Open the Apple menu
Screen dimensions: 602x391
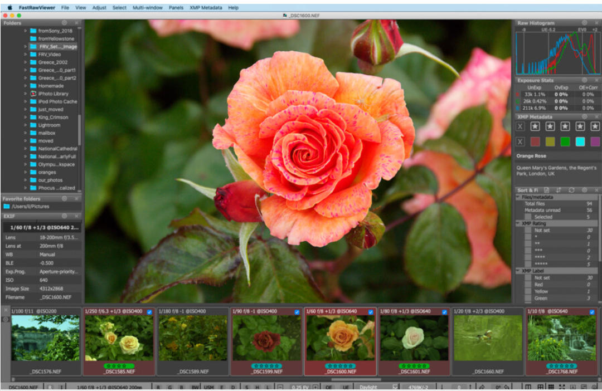10,8
